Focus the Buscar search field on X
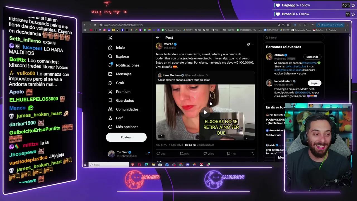The image size is (357, 201). click(294, 38)
